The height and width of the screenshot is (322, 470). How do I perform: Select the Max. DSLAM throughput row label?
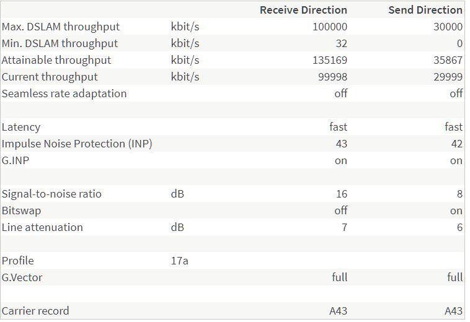tap(61, 27)
